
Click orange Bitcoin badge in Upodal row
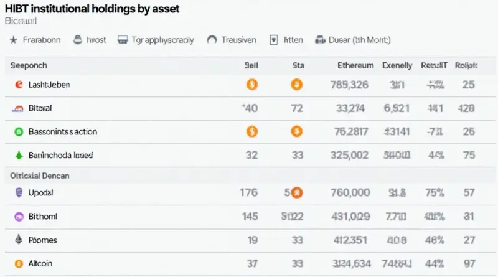pyautogui.click(x=297, y=193)
